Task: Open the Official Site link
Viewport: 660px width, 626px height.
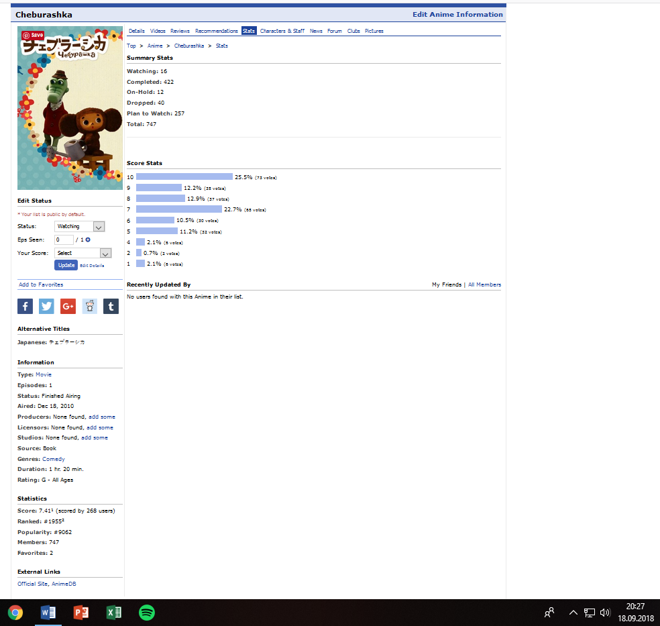Action: tap(32, 584)
